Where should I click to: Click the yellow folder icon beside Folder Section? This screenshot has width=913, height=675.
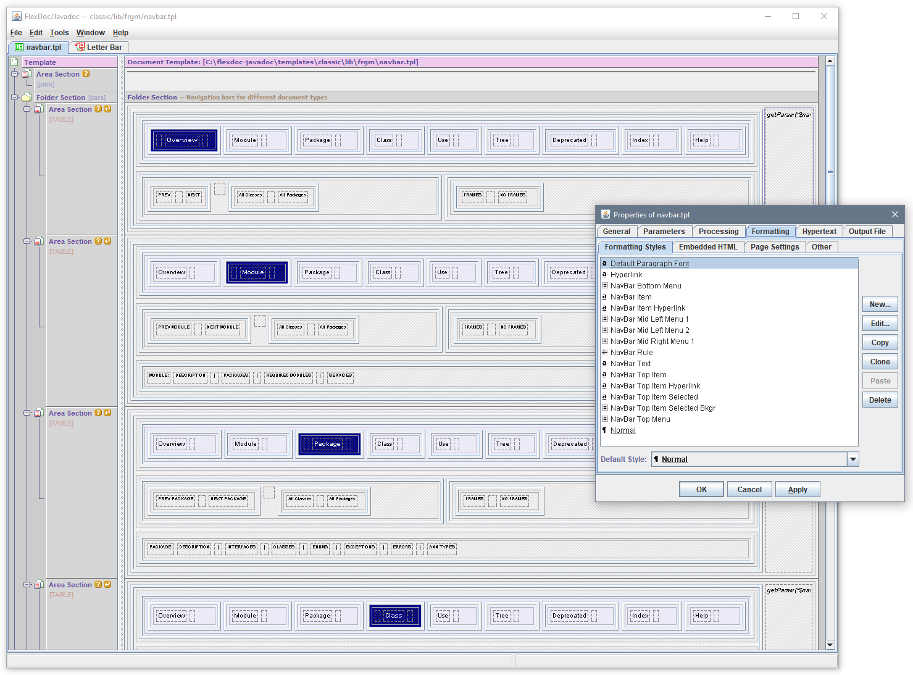click(27, 98)
